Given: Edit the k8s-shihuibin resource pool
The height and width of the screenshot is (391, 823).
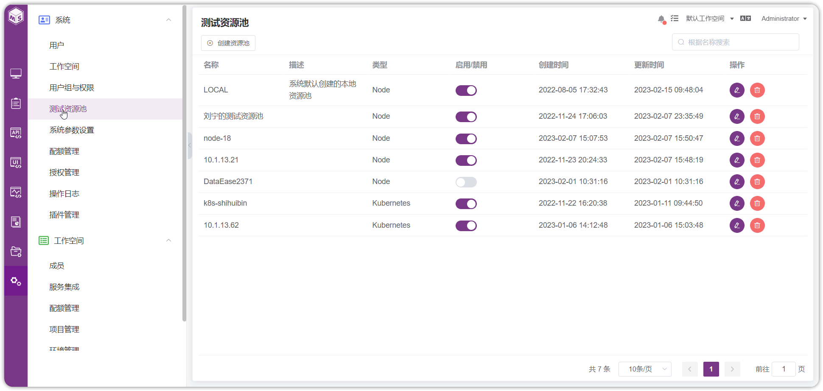Looking at the screenshot, I should 737,204.
